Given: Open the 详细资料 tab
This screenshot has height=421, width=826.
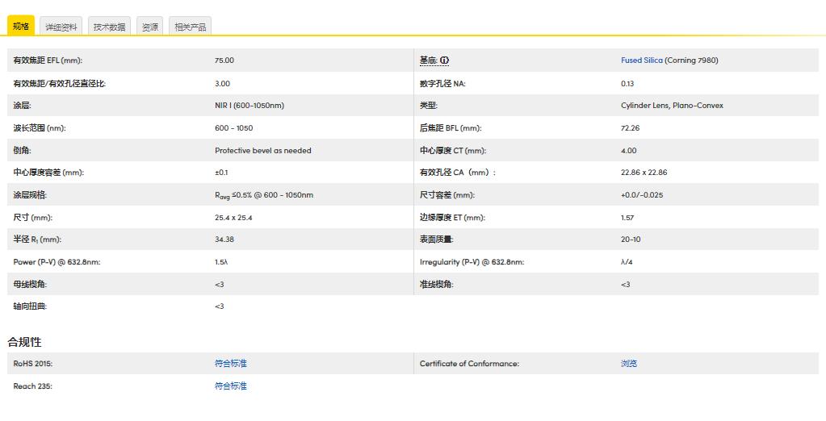Looking at the screenshot, I should coord(61,27).
